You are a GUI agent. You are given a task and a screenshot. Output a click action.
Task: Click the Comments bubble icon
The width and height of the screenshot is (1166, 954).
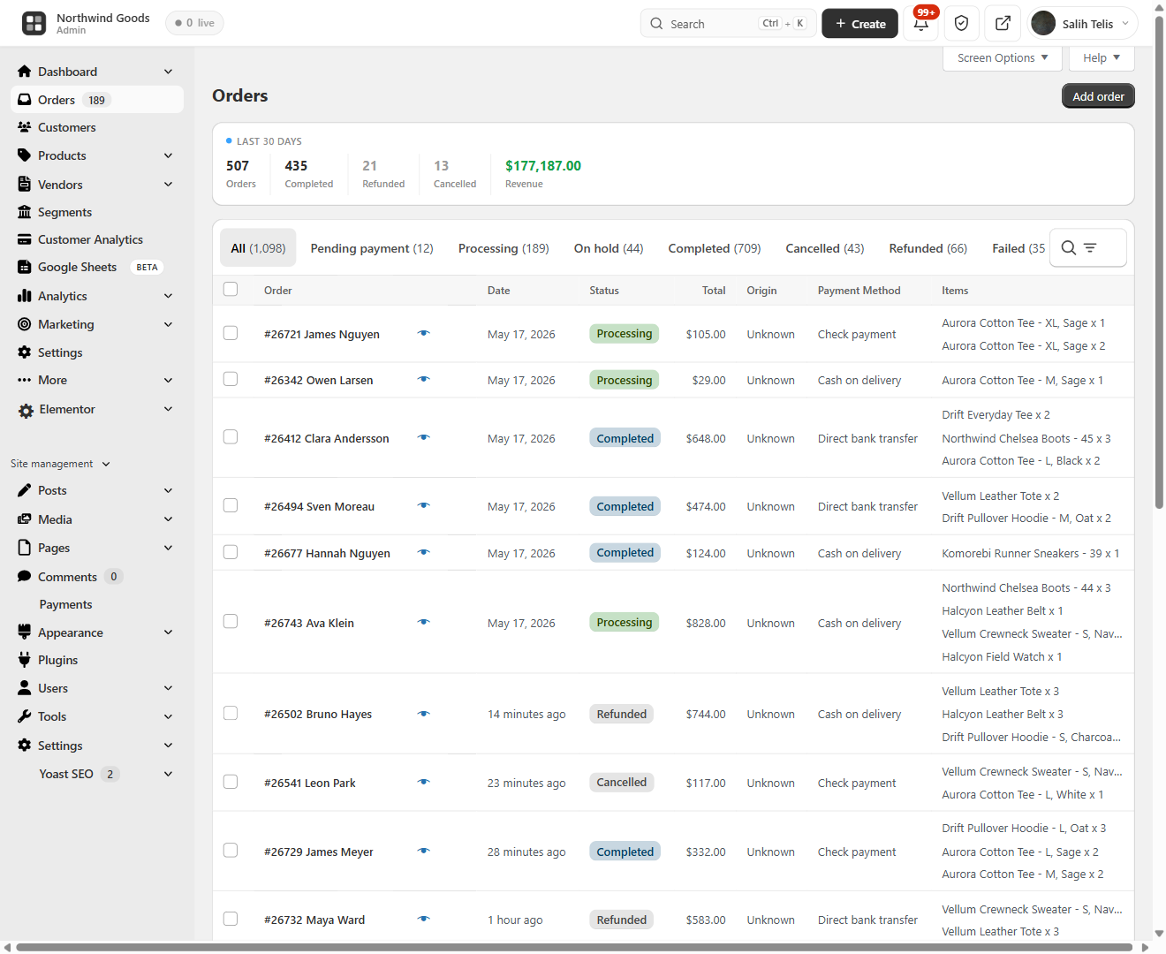click(25, 577)
